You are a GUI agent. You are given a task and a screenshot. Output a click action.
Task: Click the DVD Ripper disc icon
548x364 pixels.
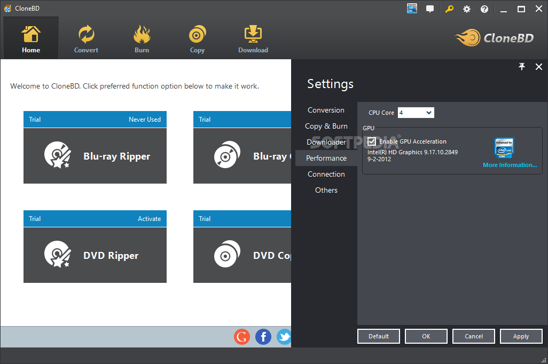57,254
